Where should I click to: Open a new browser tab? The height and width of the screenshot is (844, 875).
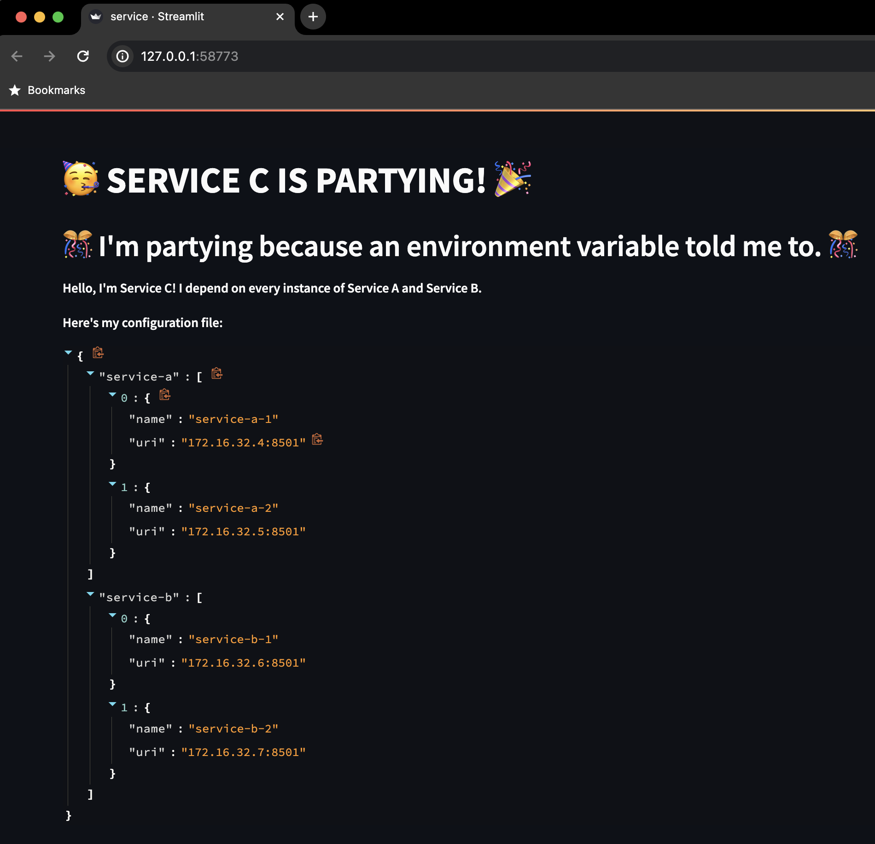point(313,17)
